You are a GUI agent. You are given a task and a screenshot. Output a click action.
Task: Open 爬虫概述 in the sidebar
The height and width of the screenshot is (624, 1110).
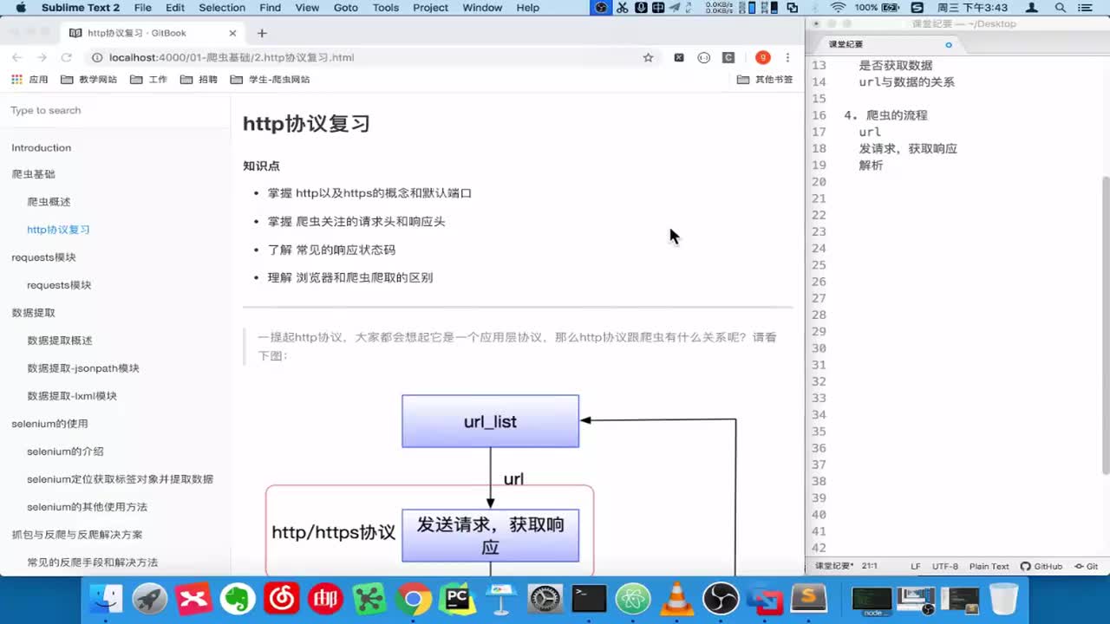pos(49,201)
